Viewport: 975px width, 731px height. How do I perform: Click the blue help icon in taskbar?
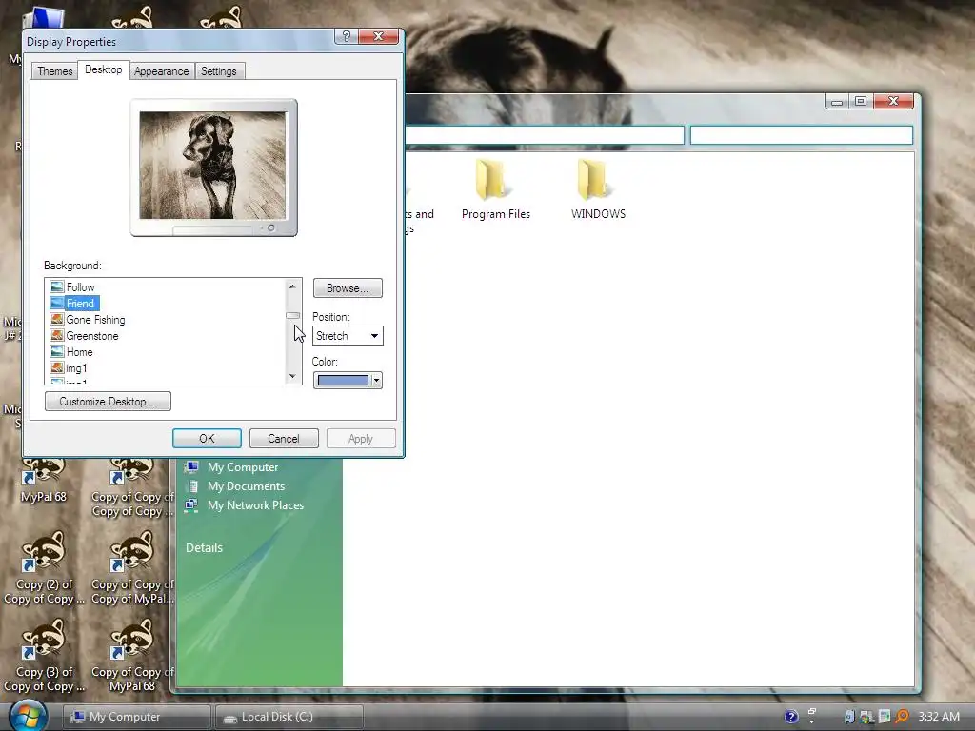tap(791, 717)
